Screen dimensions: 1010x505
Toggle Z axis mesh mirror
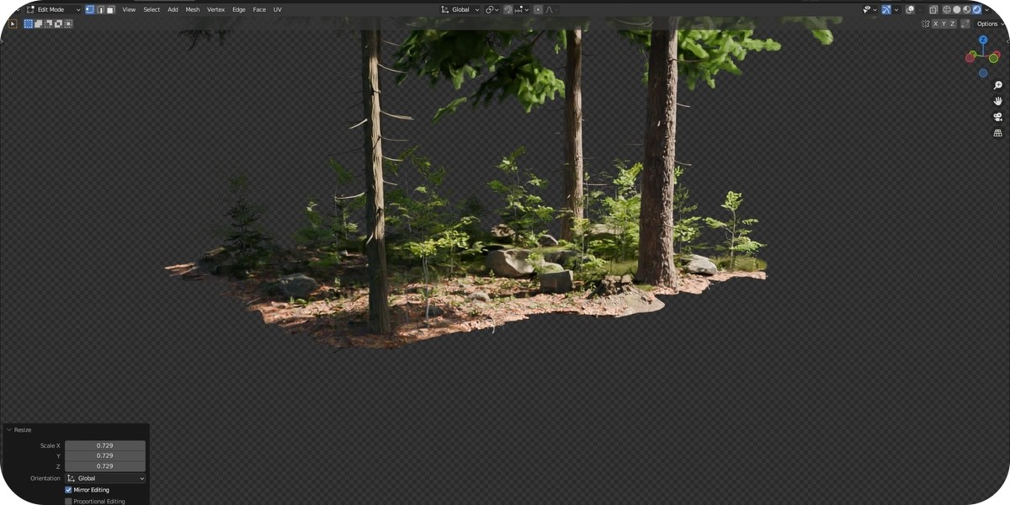953,24
